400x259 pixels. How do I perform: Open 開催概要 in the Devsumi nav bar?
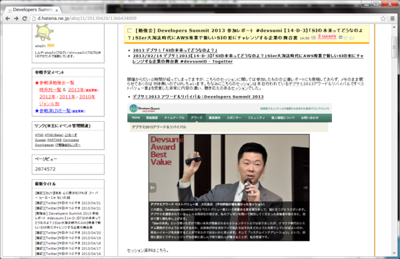coord(152,118)
